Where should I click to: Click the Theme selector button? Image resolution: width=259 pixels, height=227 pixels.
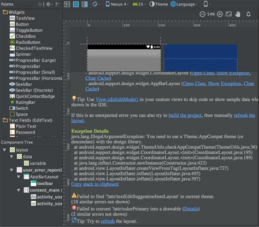[x=158, y=4]
